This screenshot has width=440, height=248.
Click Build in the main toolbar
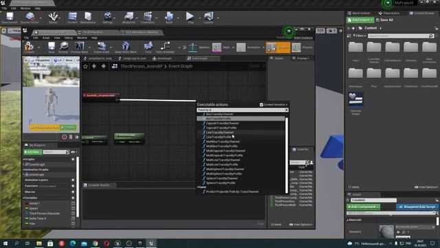(x=169, y=18)
